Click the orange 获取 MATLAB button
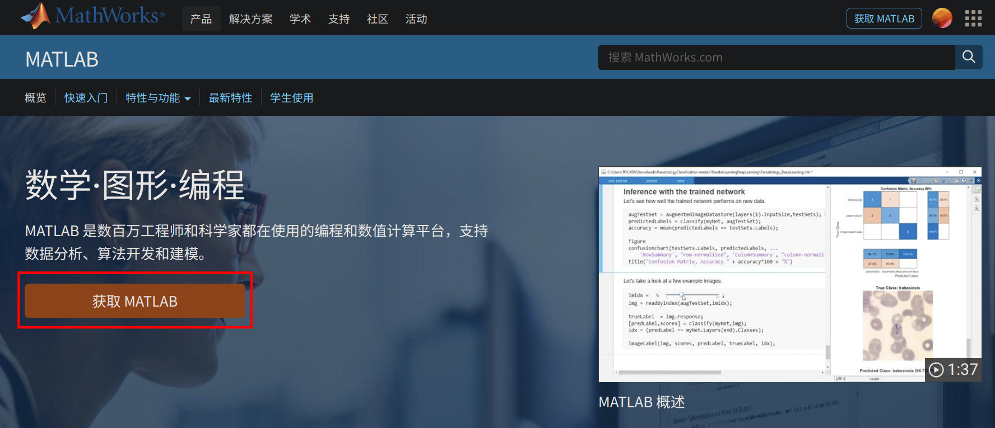The image size is (995, 428). [x=135, y=301]
